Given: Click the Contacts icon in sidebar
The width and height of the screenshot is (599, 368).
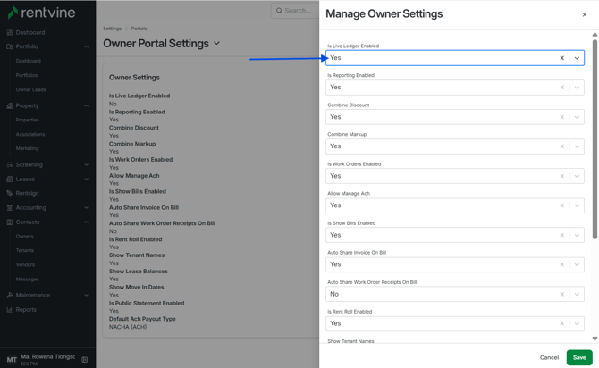Looking at the screenshot, I should 10,222.
